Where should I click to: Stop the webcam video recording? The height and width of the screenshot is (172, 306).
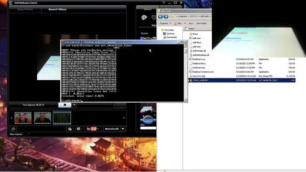(65, 105)
